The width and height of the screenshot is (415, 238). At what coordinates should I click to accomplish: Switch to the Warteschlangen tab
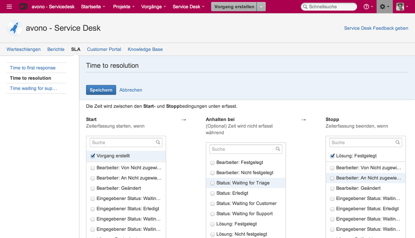tap(23, 49)
